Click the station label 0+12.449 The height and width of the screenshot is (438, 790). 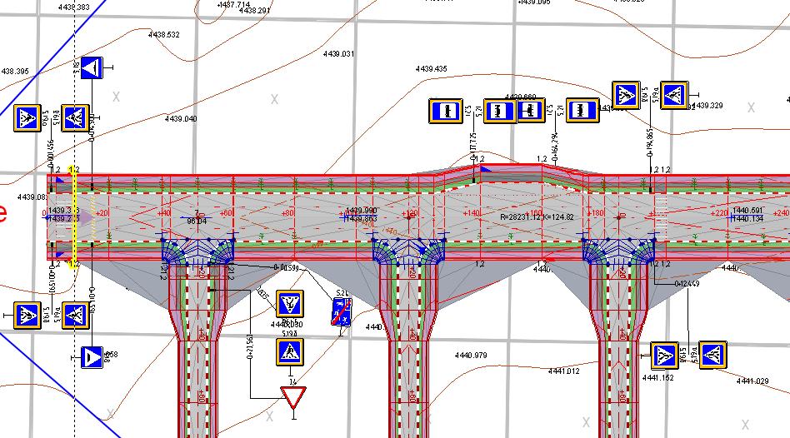point(687,284)
